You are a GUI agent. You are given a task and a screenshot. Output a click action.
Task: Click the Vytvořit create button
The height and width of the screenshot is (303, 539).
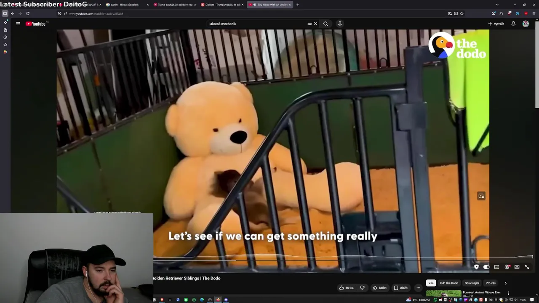coord(496,24)
